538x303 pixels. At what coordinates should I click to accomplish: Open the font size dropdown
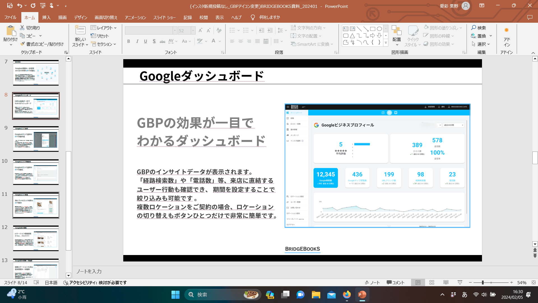pos(193,31)
